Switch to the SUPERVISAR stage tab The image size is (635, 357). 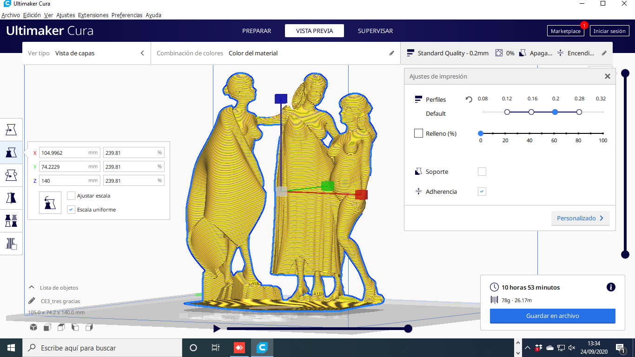375,31
